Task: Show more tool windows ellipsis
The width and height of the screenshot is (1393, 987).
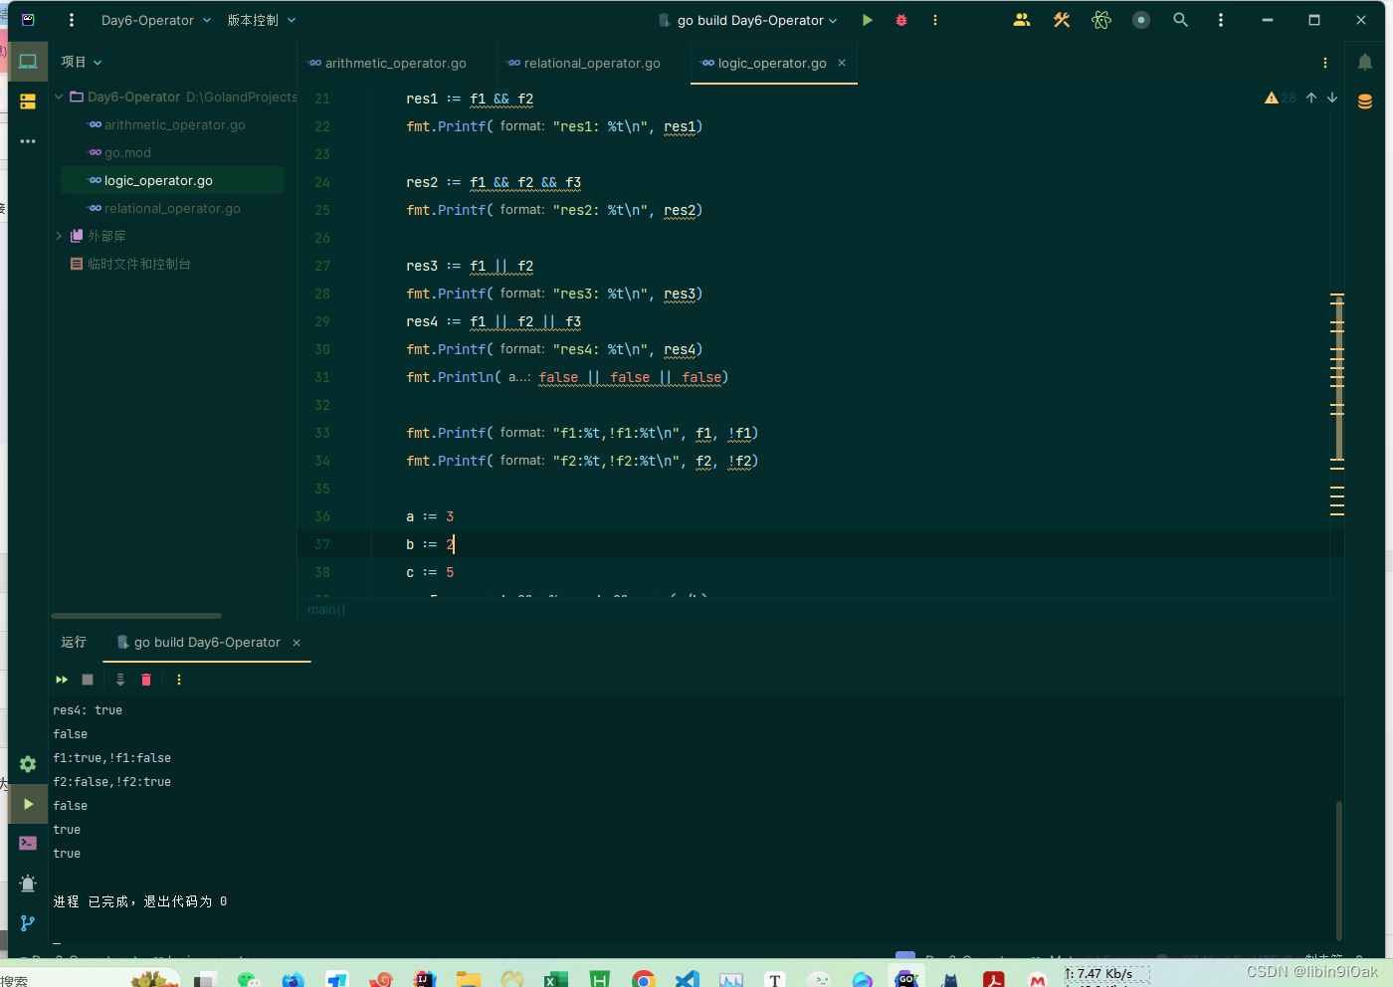Action: coord(28,141)
